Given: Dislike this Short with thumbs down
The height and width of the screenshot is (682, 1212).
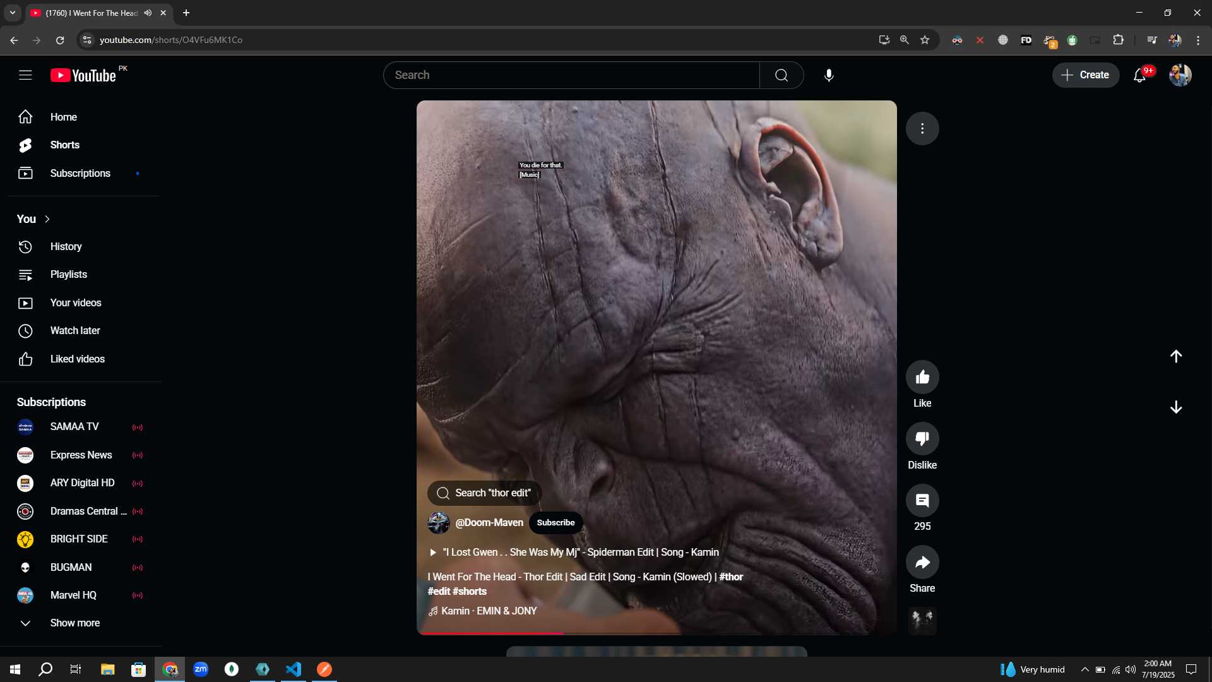Looking at the screenshot, I should pyautogui.click(x=922, y=438).
